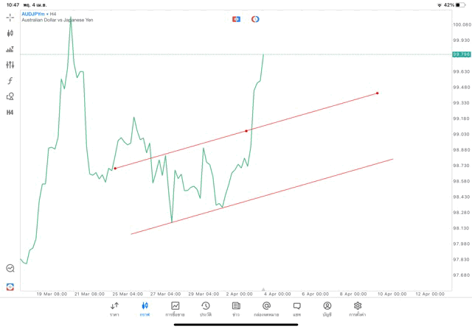This screenshot has height=329, width=472.
Task: Open the news (ข่าว) tab
Action: click(x=236, y=308)
